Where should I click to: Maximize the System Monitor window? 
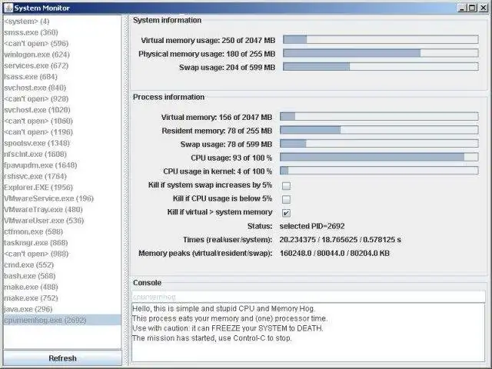(473, 8)
